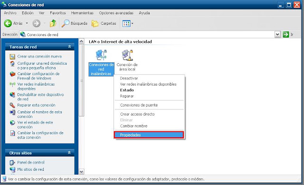Collapse the Tareas de red panel

tap(69, 47)
